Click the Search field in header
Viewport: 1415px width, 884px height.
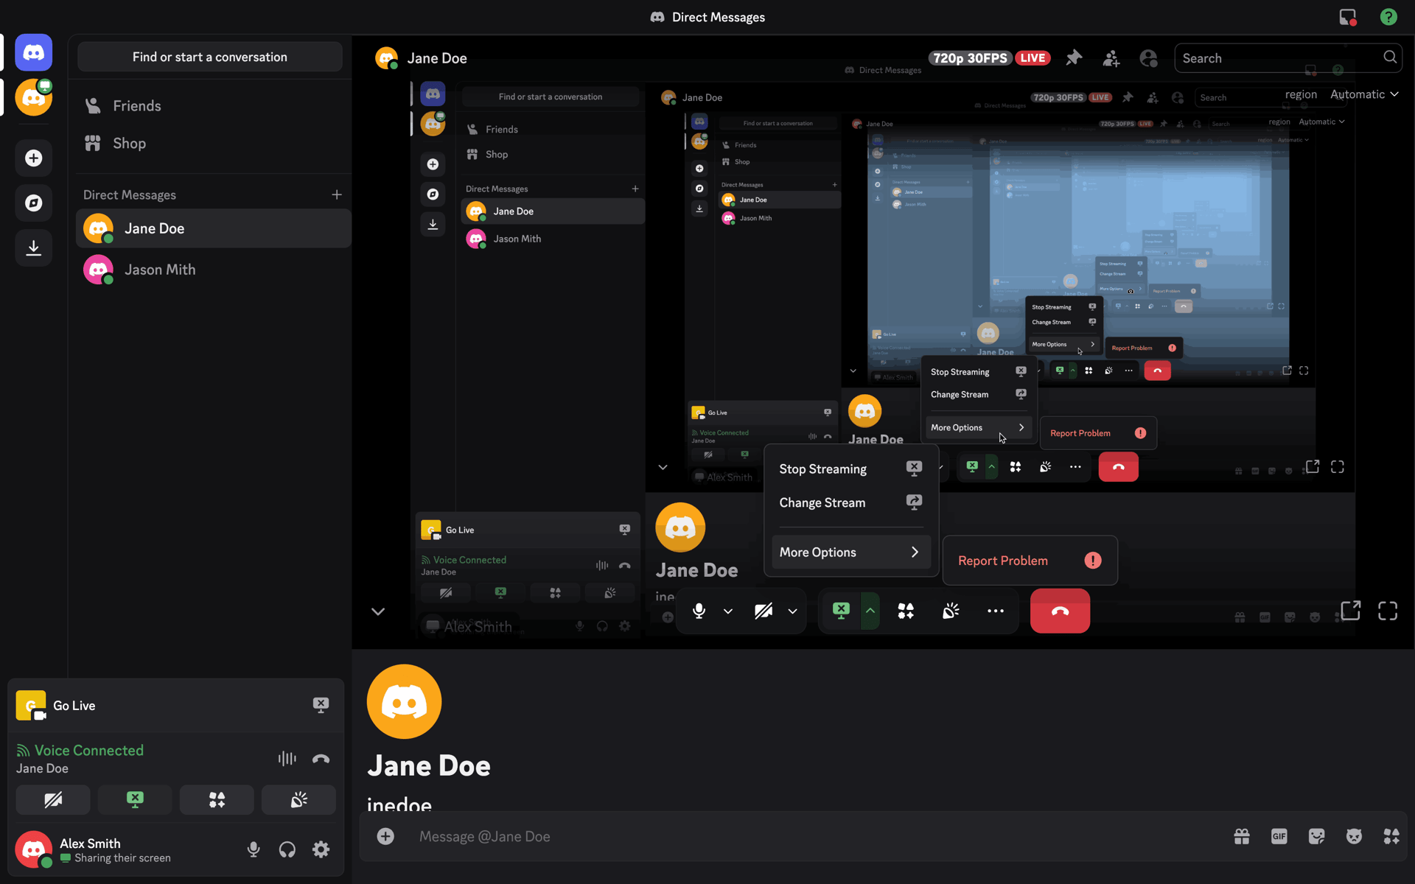(x=1288, y=58)
